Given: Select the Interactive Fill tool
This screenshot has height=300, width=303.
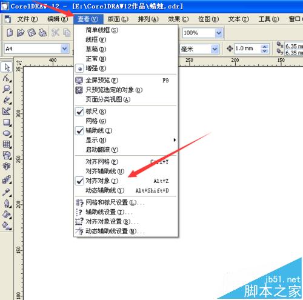Looking at the screenshot, I should pyautogui.click(x=7, y=226).
